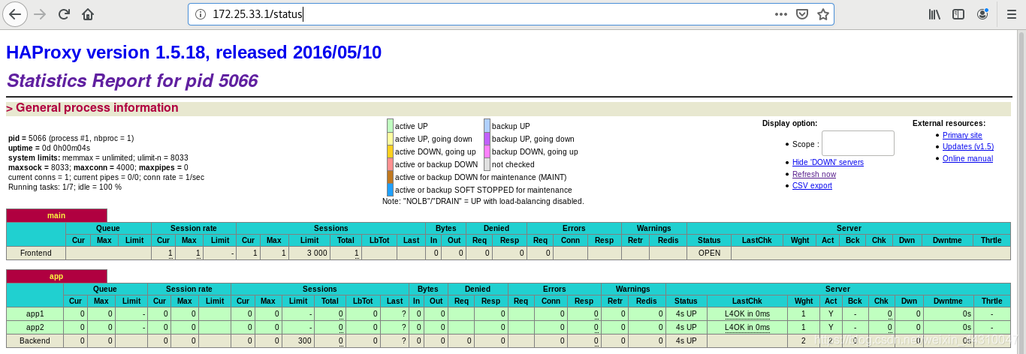
Task: Click the browser Forward arrow
Action: pyautogui.click(x=40, y=14)
